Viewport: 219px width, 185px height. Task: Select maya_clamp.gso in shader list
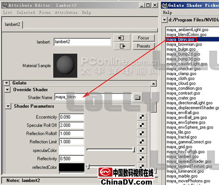coord(181,74)
